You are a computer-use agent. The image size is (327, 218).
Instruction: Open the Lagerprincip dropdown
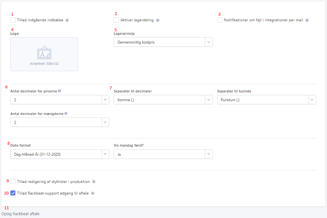click(163, 42)
